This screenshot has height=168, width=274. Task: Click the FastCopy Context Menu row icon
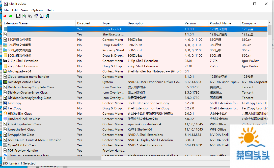pyautogui.click(x=5, y=103)
